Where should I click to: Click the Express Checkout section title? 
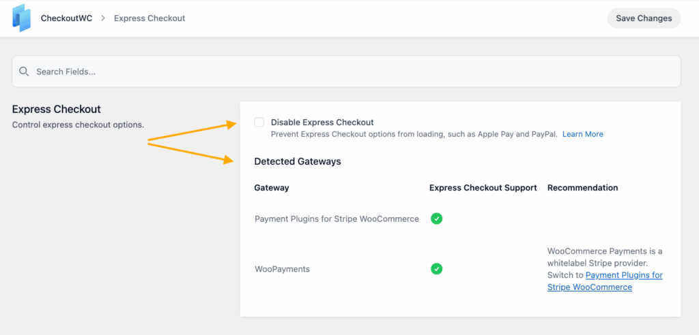56,109
